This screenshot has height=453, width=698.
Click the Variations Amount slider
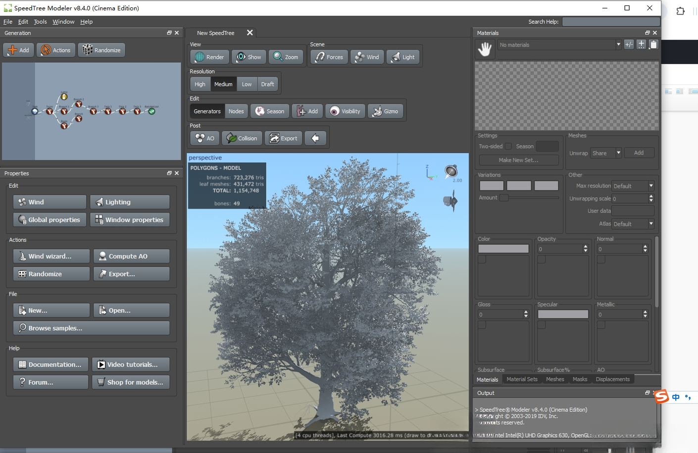click(529, 198)
